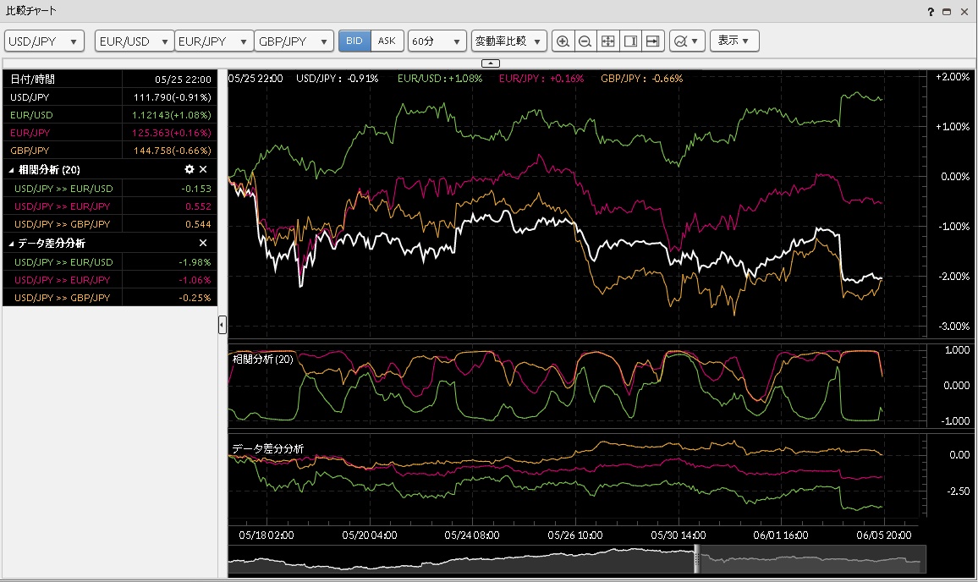Click difference row USD/JPY >> GBP/JPY -0.25%

(x=110, y=298)
